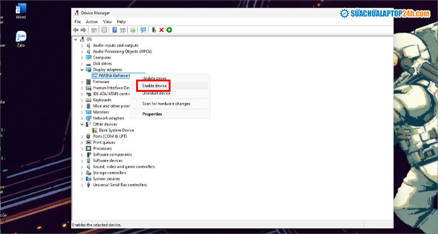Click the green circle arrow toolbar icon
The height and width of the screenshot is (234, 438).
coord(169,30)
